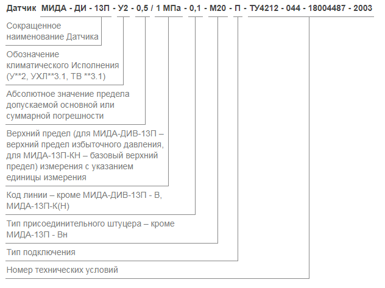The image size is (385, 288).
Task: Click the bold word 'Датчик' in header
Action: 21,9
